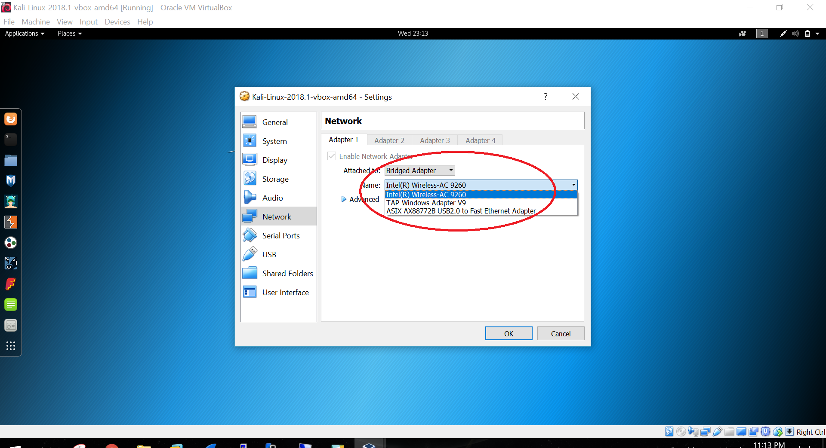The height and width of the screenshot is (448, 826).
Task: Open the Storage settings category
Action: click(x=275, y=179)
